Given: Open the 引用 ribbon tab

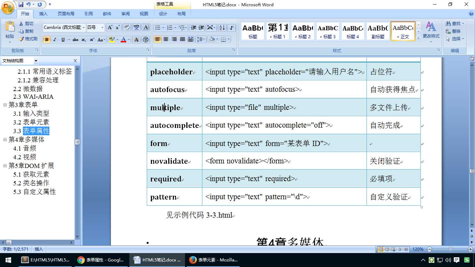Looking at the screenshot, I should pyautogui.click(x=88, y=14).
